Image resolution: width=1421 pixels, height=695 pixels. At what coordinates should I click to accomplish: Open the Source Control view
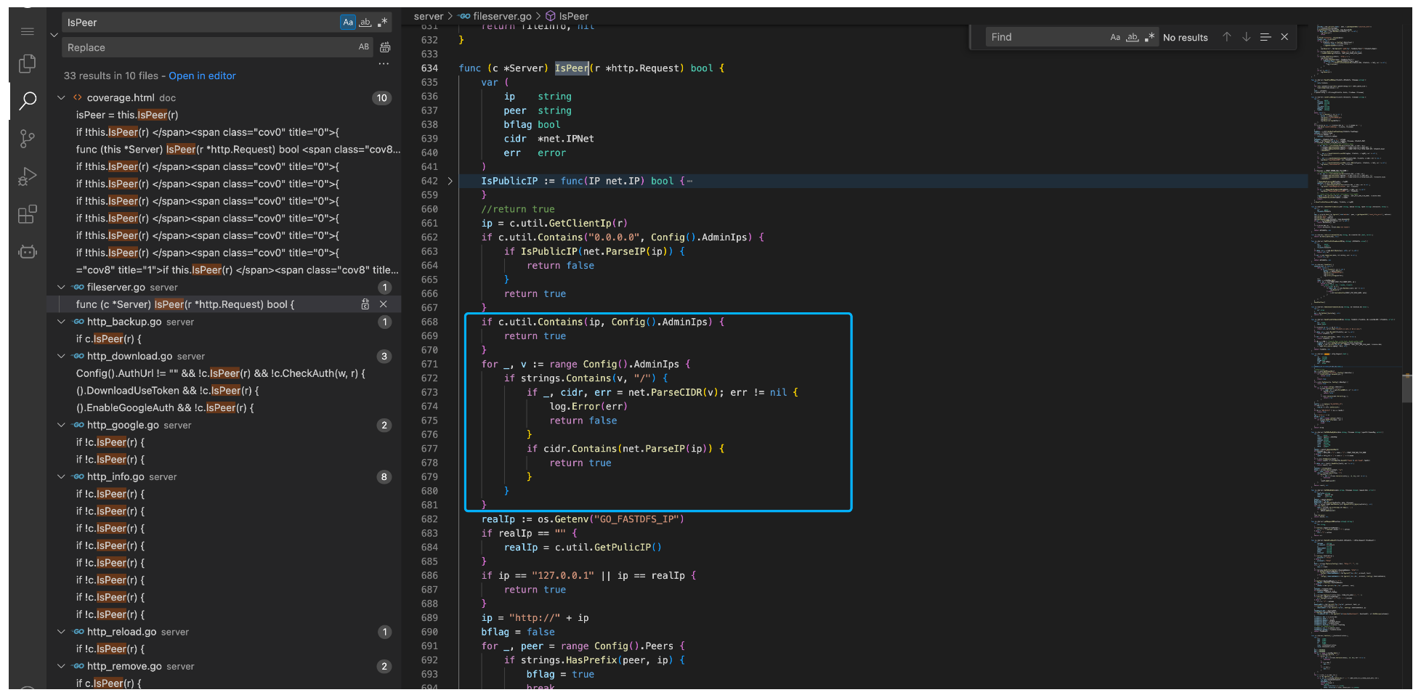(27, 139)
